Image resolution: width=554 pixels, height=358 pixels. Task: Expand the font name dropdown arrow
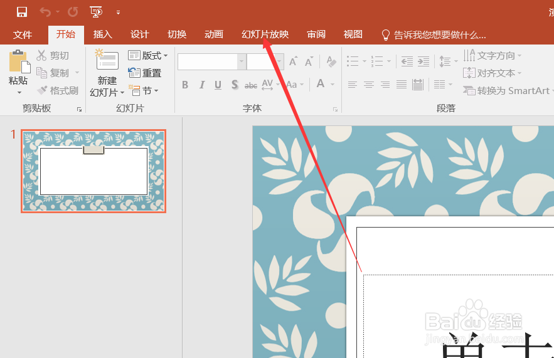[x=242, y=62]
